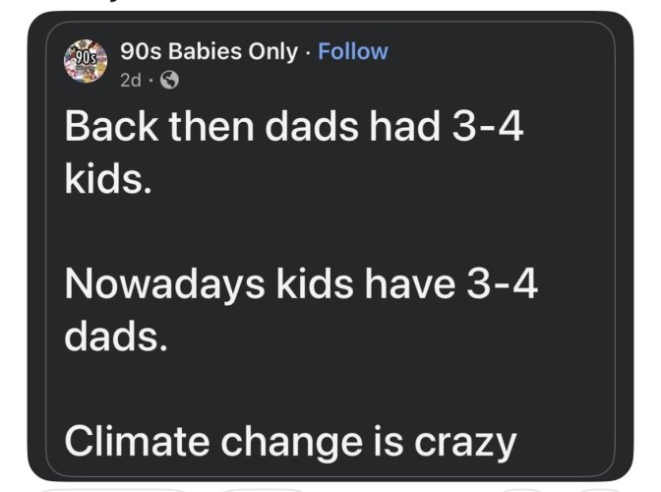Open the 90s Babies Only page name

209,52
